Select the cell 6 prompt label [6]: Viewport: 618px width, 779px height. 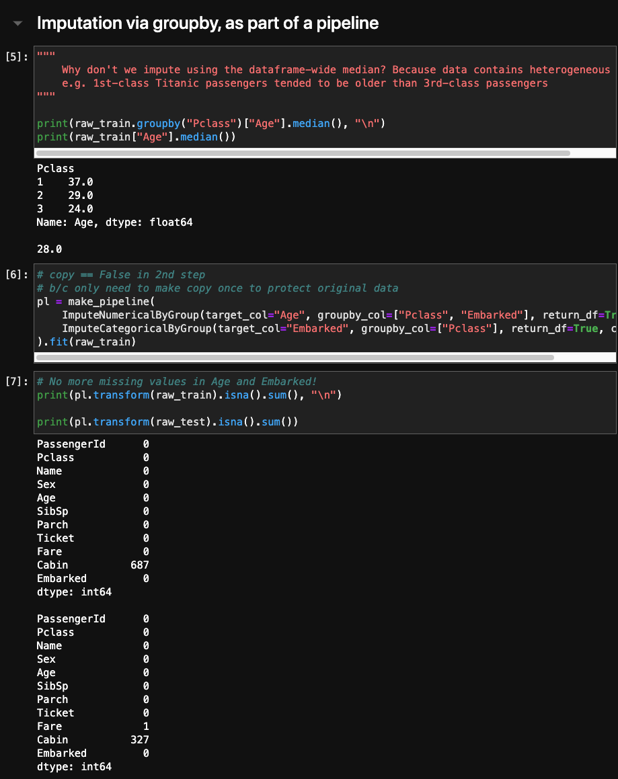pyautogui.click(x=16, y=274)
